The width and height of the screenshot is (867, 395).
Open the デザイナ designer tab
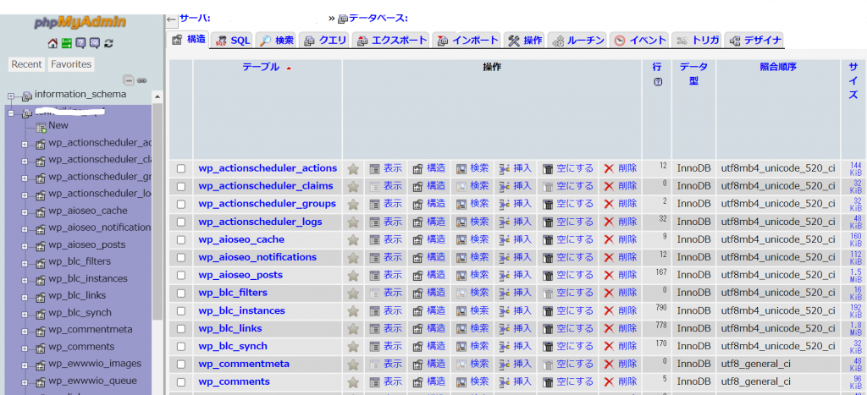click(x=755, y=41)
